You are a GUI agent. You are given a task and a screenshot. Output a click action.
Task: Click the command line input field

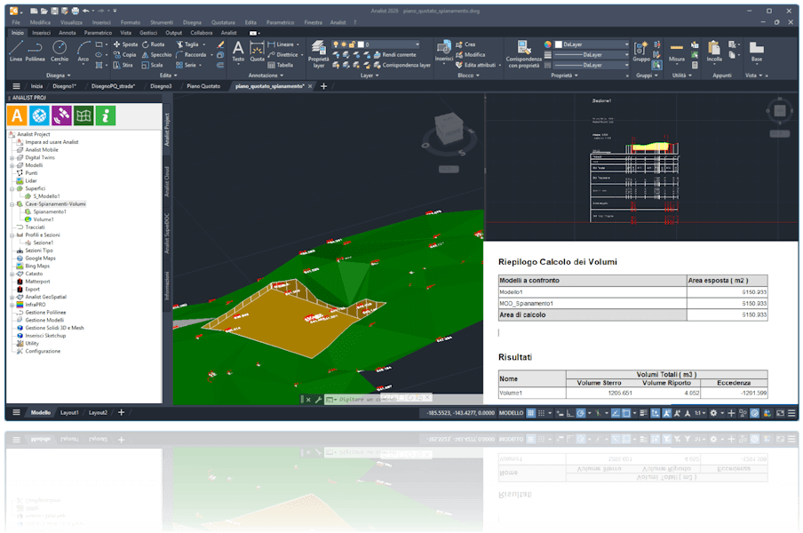366,400
